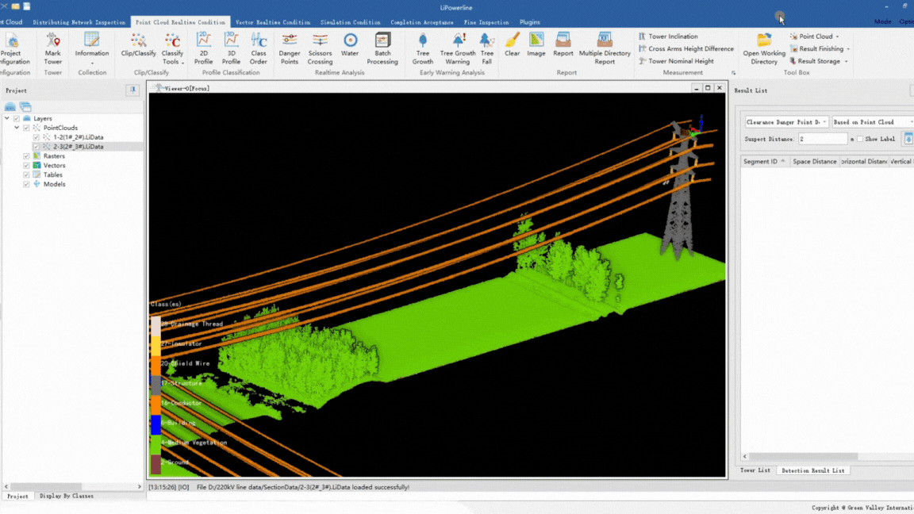Uncheck the Rasters layer checkbox
This screenshot has height=514, width=914.
click(x=26, y=156)
